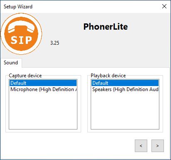The height and width of the screenshot is (160, 171).
Task: Click the Capture device group label
Action: [x=25, y=76]
